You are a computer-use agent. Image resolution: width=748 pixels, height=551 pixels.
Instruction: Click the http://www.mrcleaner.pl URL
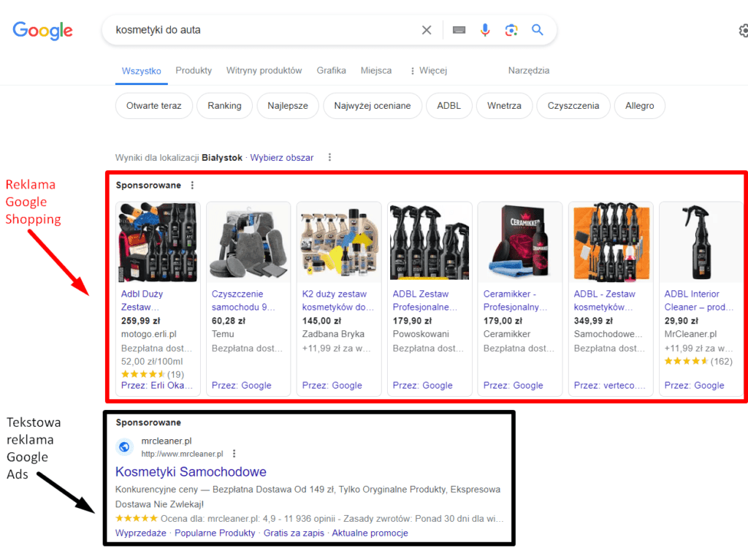pyautogui.click(x=182, y=454)
